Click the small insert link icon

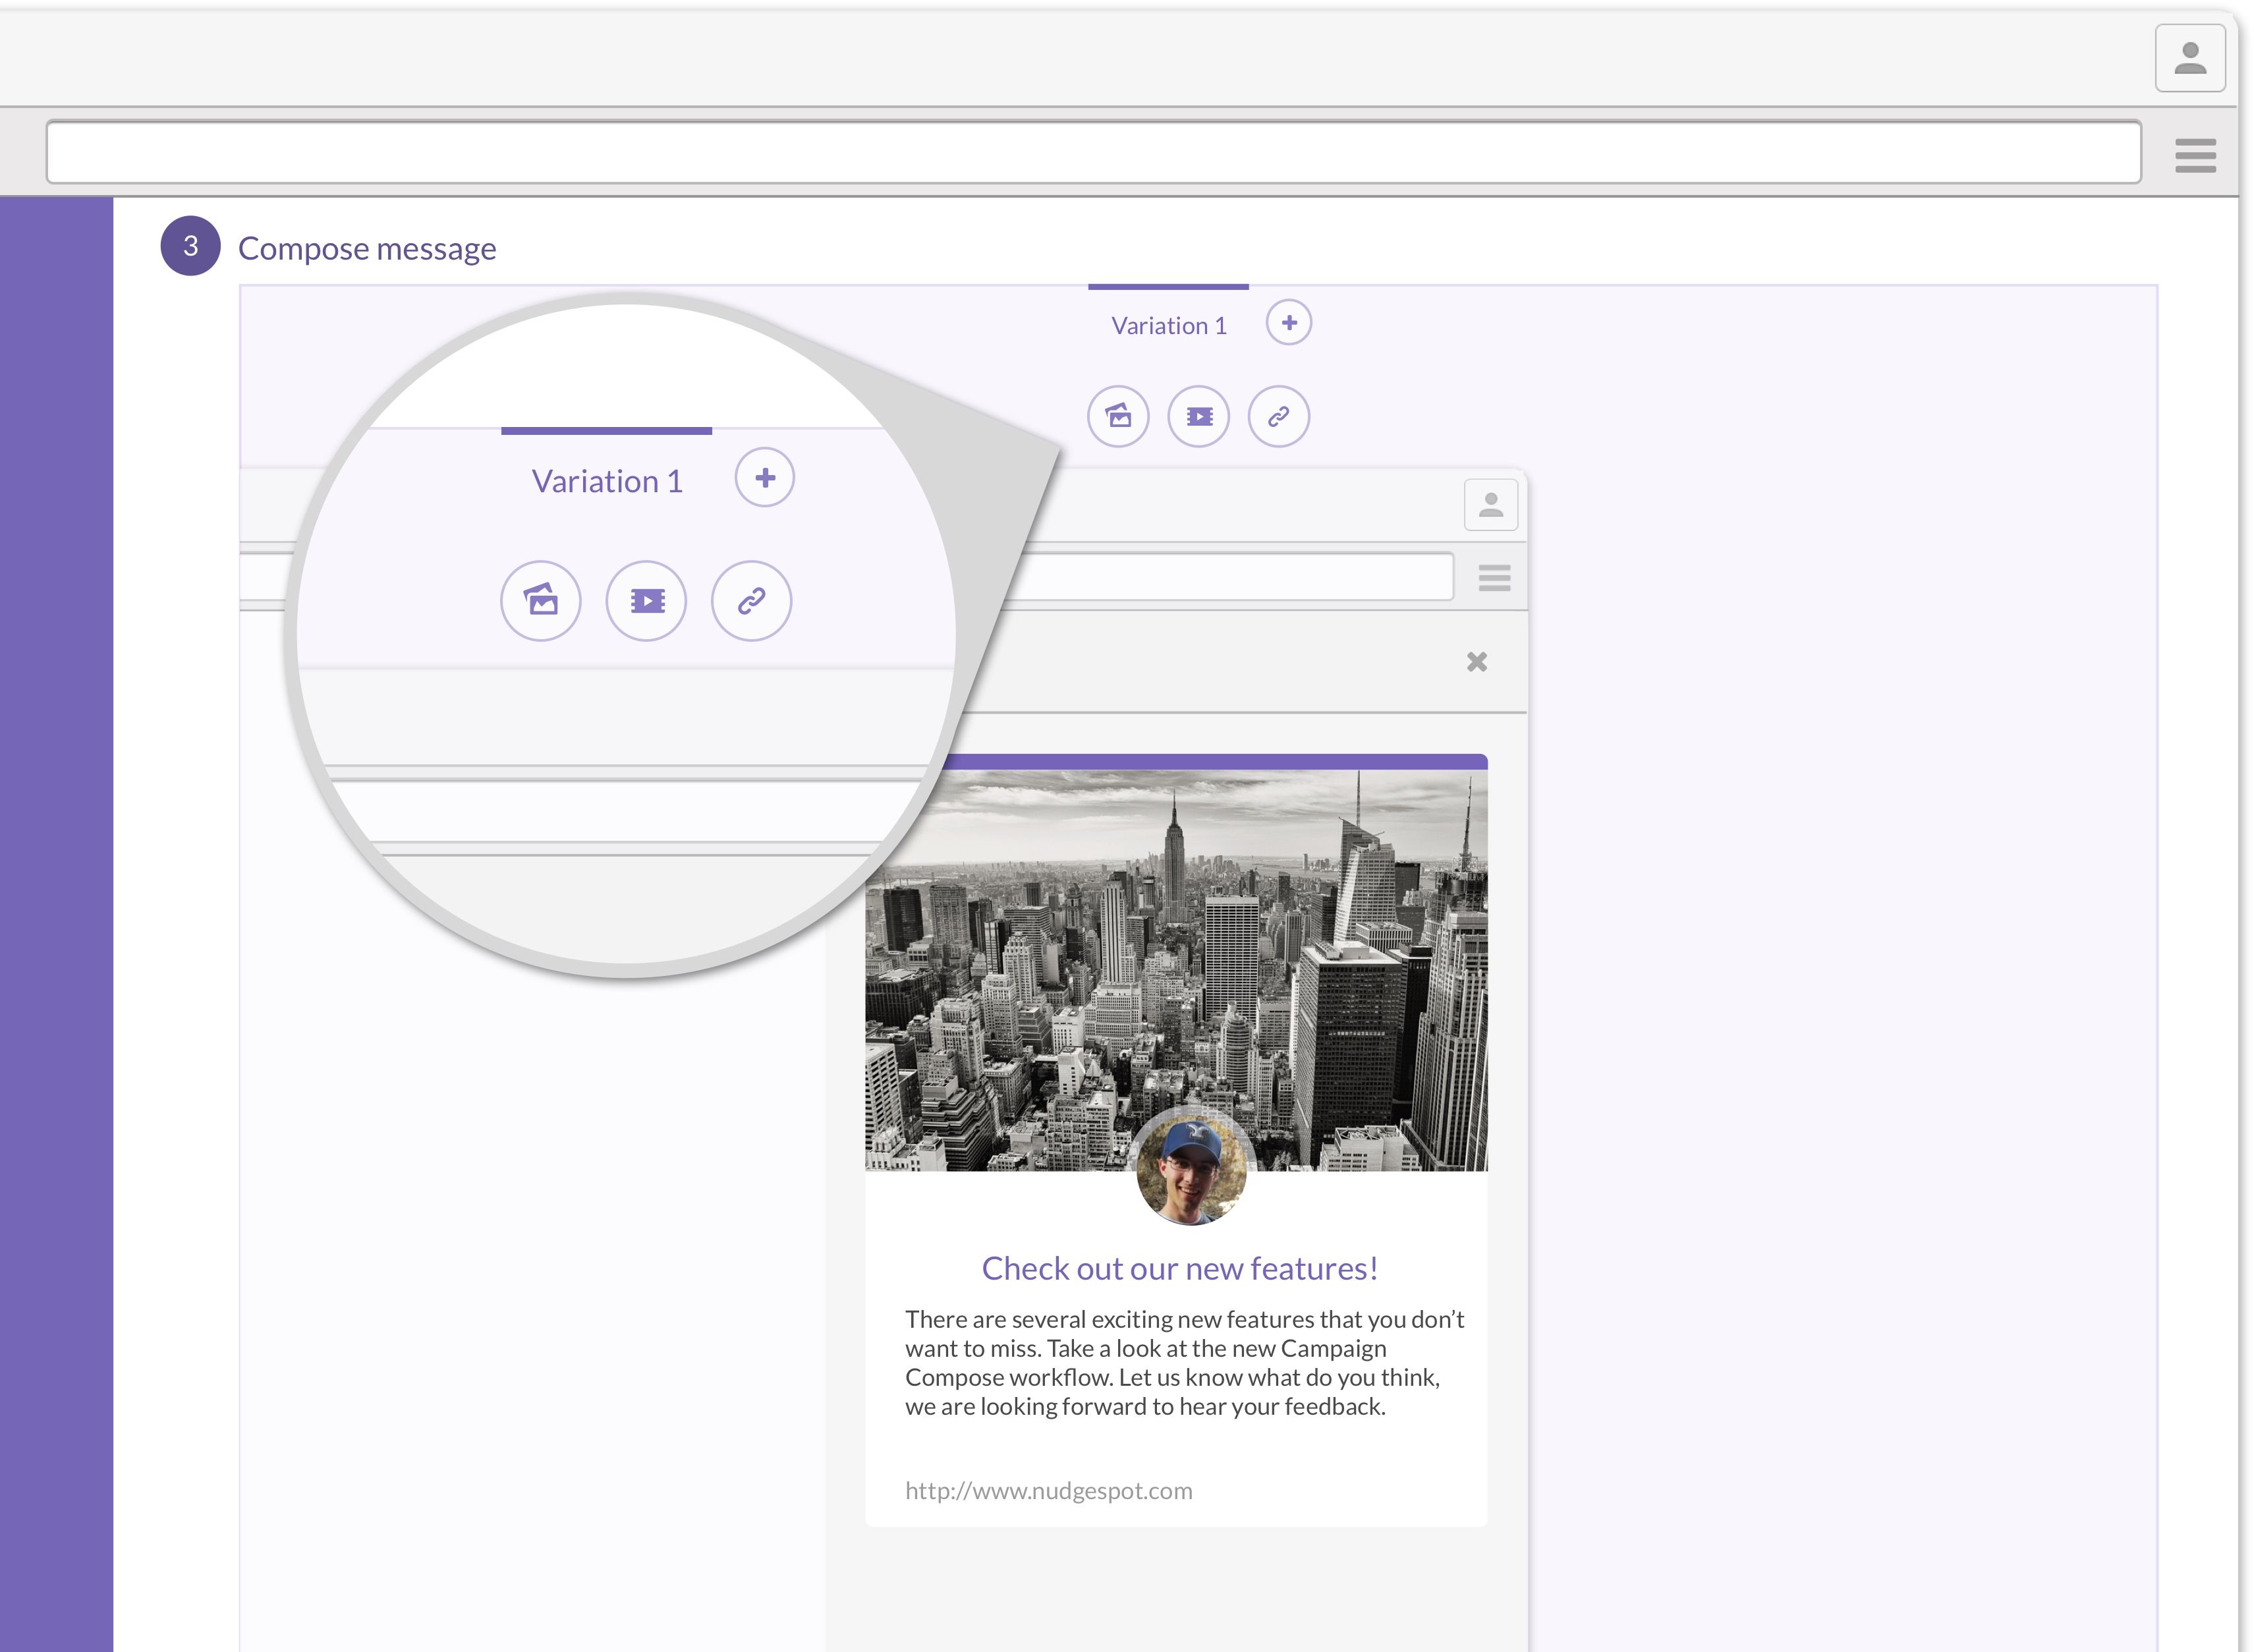click(x=1279, y=416)
